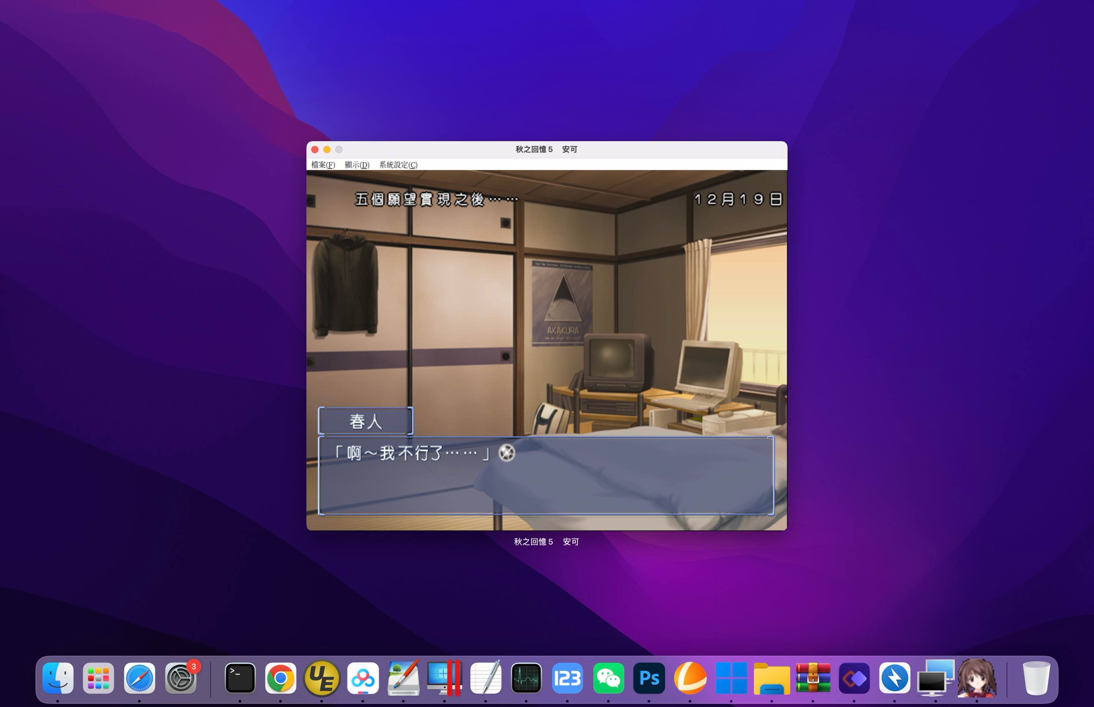Viewport: 1094px width, 707px height.
Task: Launch WeChat from the dock
Action: [x=609, y=678]
